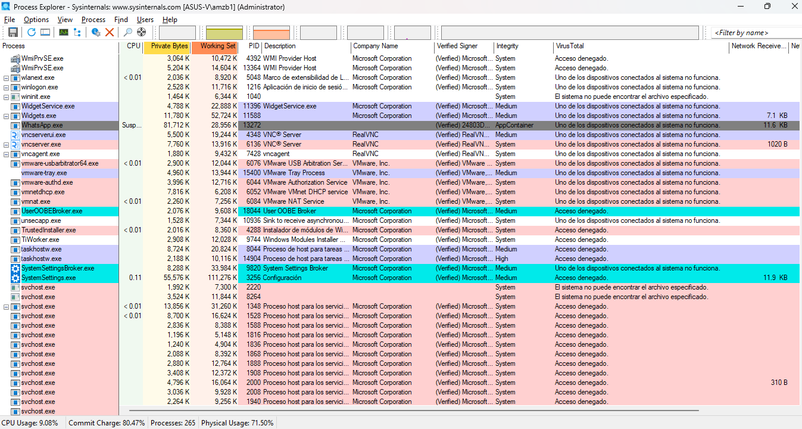Collapse the wininit.exe tree node
The height and width of the screenshot is (429, 802).
(x=7, y=97)
